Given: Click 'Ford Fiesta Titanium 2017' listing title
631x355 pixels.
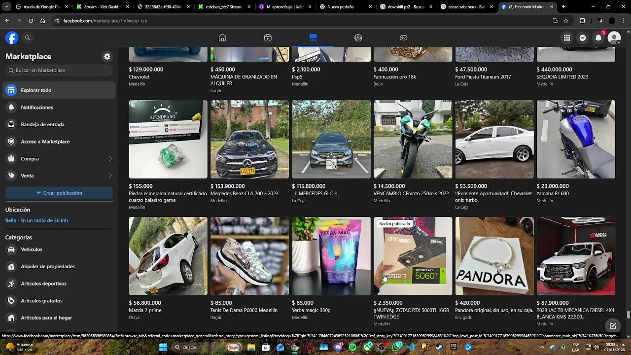Looking at the screenshot, I should pos(483,77).
